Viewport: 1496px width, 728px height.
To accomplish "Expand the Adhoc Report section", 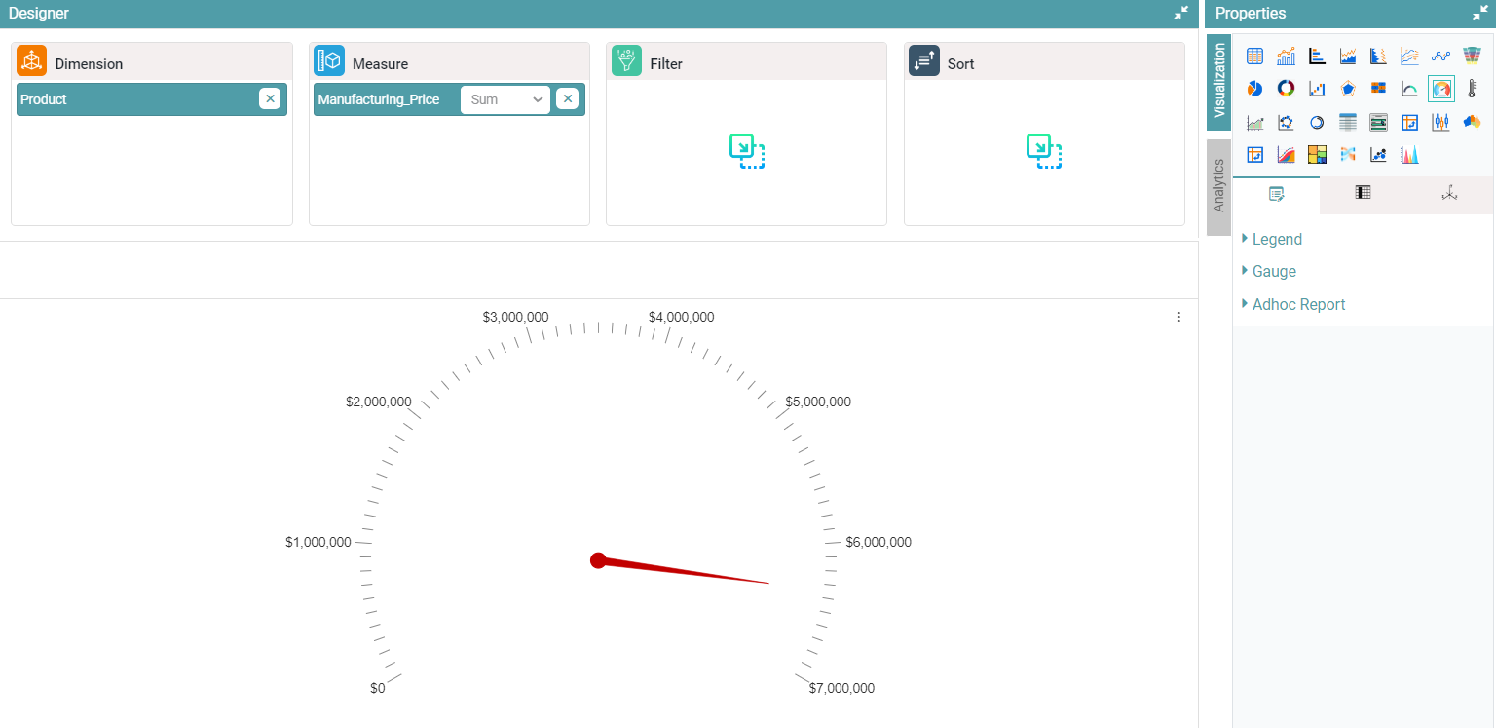I will coord(1297,304).
